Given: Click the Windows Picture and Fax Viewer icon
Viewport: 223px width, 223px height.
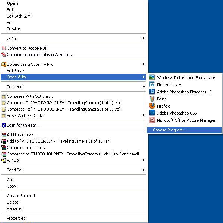Looking at the screenshot, I should (152, 78).
